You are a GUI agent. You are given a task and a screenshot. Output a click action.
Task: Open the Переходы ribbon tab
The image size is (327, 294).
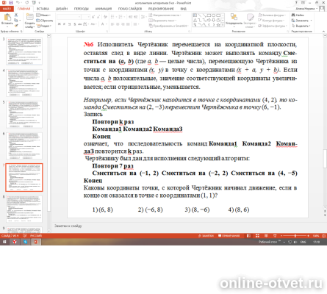[x=82, y=9]
